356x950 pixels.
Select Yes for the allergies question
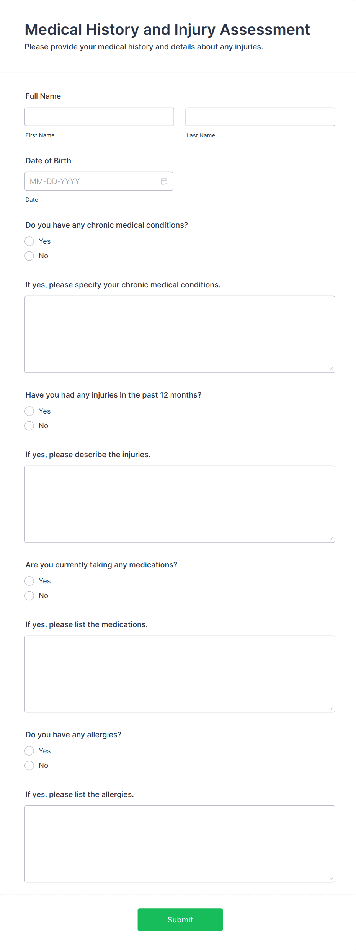coord(29,751)
